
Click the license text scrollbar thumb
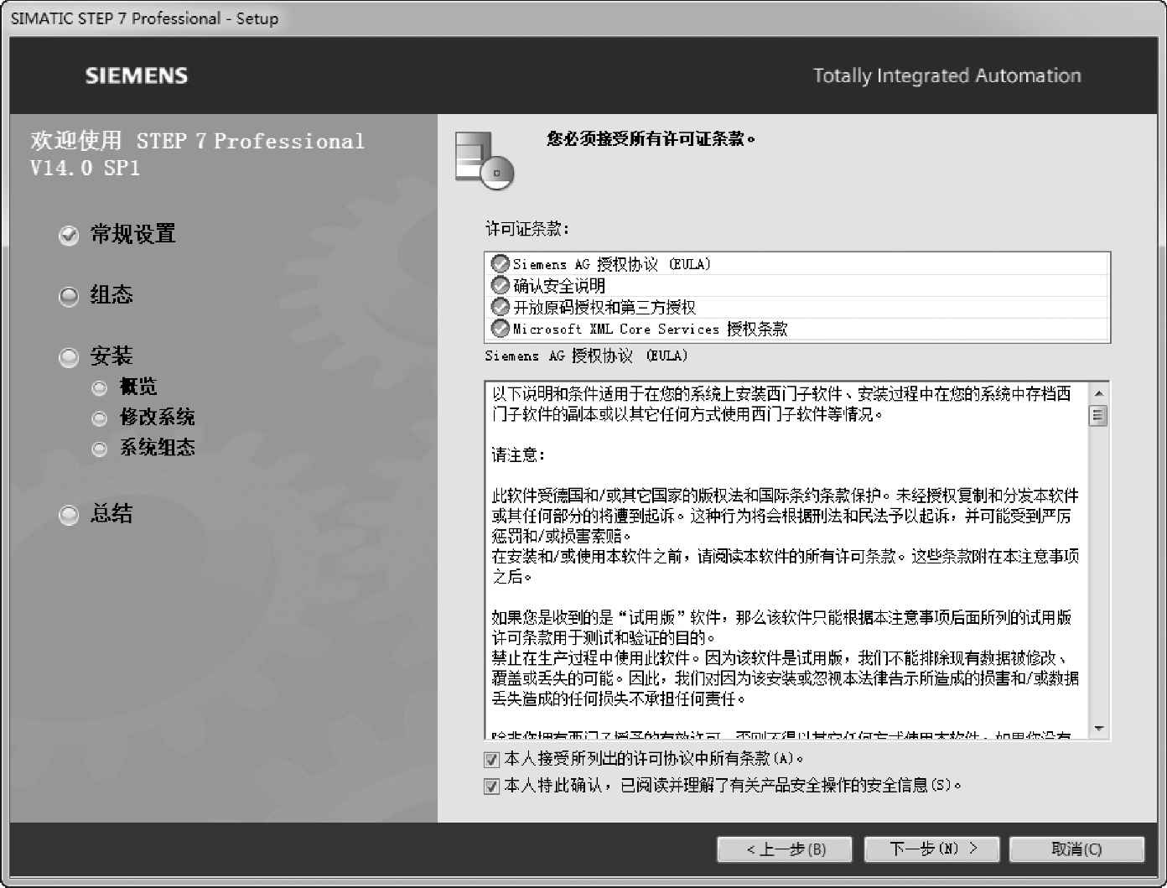coord(1098,415)
